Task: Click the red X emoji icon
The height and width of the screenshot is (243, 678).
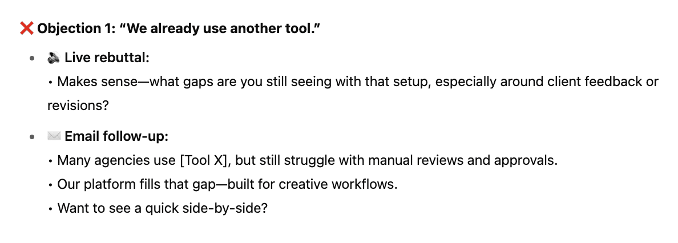Action: tap(27, 29)
